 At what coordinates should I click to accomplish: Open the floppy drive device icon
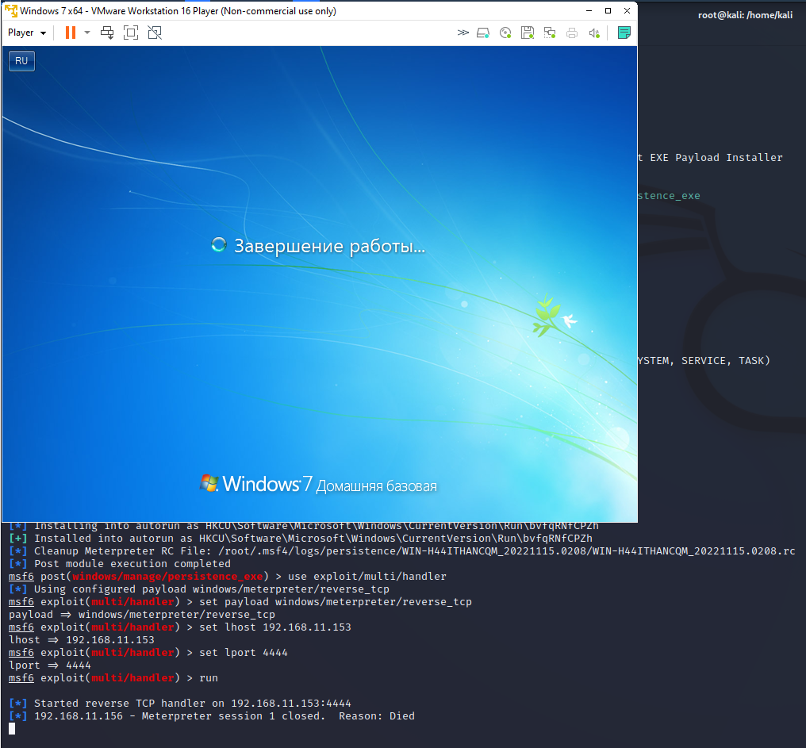point(528,33)
